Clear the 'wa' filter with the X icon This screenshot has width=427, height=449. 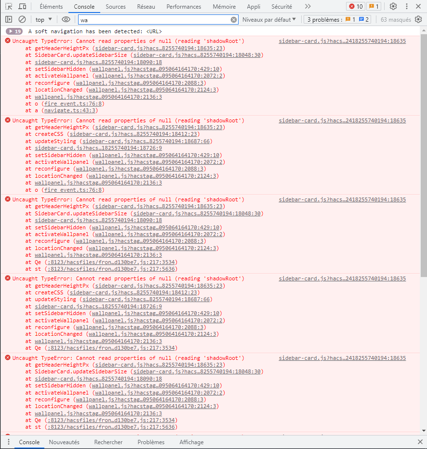pyautogui.click(x=233, y=19)
